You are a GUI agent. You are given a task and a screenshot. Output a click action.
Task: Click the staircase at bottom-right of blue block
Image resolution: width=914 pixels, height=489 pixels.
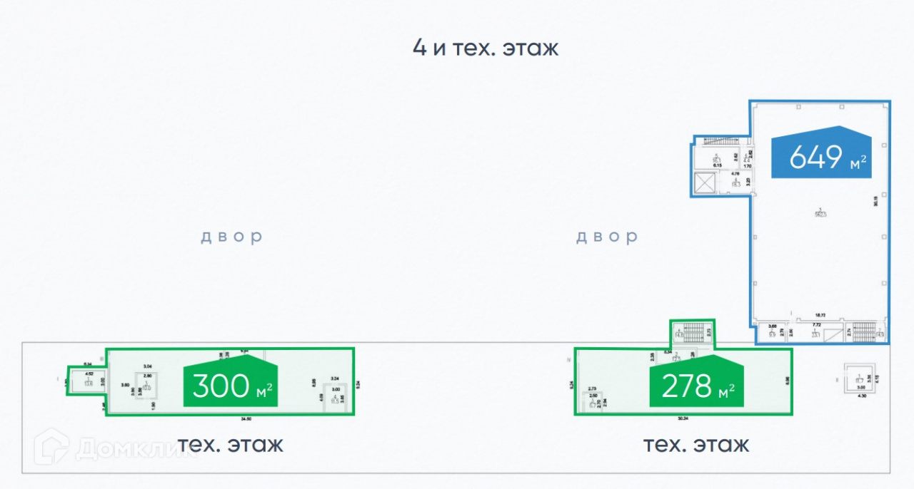pyautogui.click(x=864, y=331)
